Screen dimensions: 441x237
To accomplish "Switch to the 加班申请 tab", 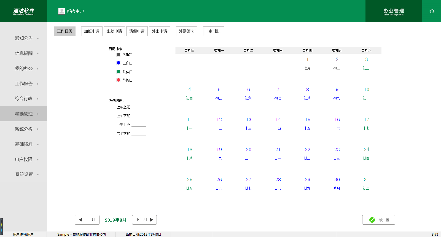I will pos(92,31).
